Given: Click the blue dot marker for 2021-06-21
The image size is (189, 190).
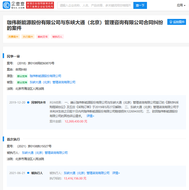Looking at the screenshot, I should (x=28, y=173).
